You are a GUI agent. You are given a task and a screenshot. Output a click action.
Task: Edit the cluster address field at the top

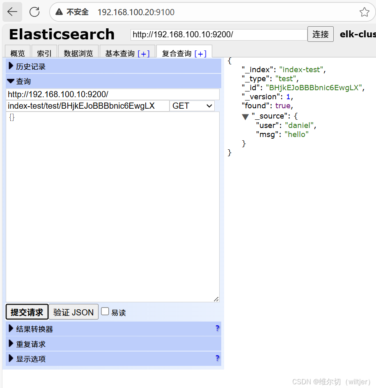coord(219,34)
